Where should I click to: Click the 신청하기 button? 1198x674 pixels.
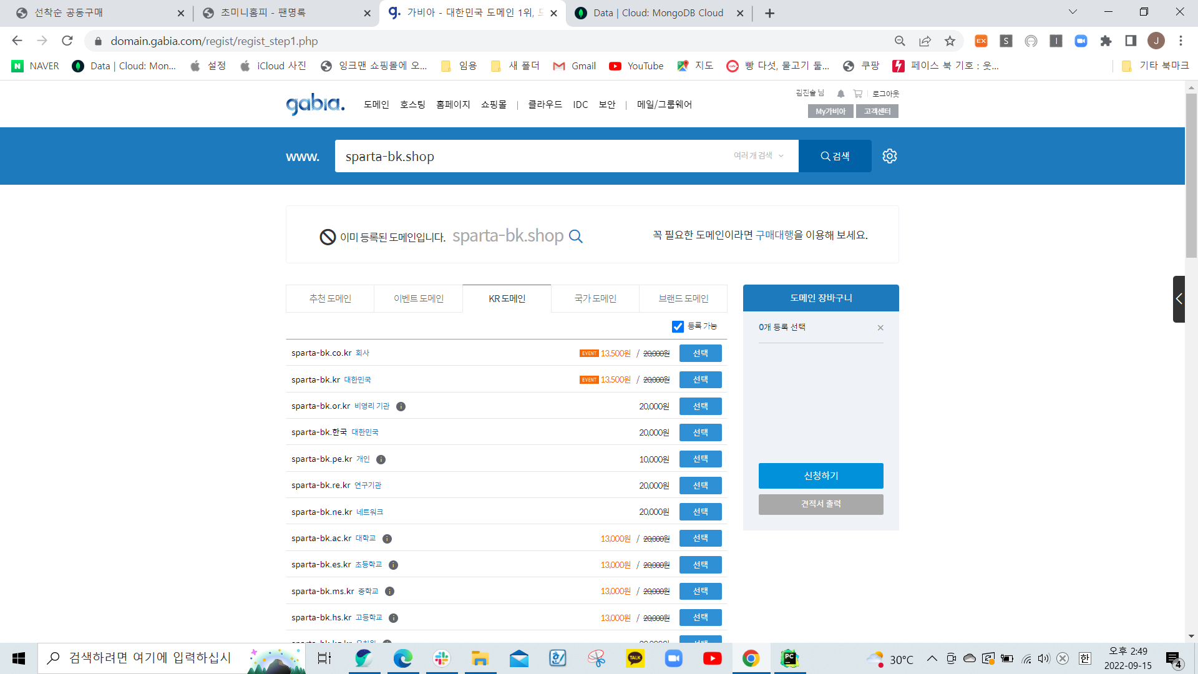tap(821, 476)
